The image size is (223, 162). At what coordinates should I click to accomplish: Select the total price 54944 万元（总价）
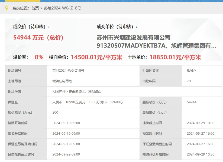[38, 38]
